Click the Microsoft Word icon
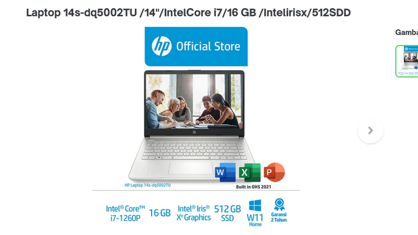 [x=225, y=172]
